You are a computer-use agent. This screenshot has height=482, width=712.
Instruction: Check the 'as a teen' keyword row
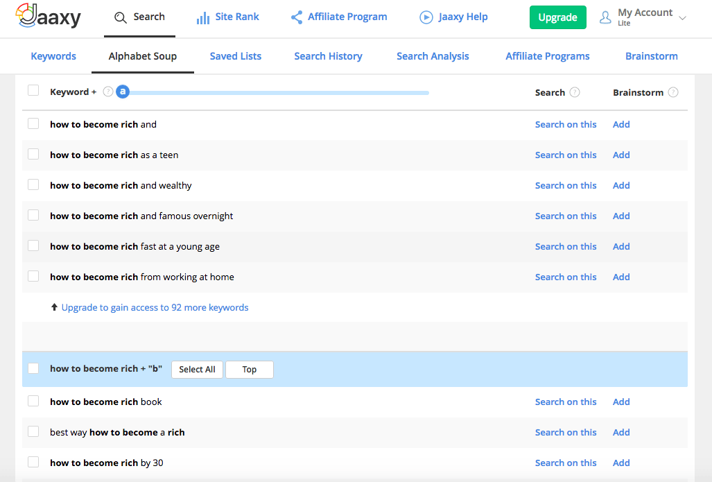point(33,154)
